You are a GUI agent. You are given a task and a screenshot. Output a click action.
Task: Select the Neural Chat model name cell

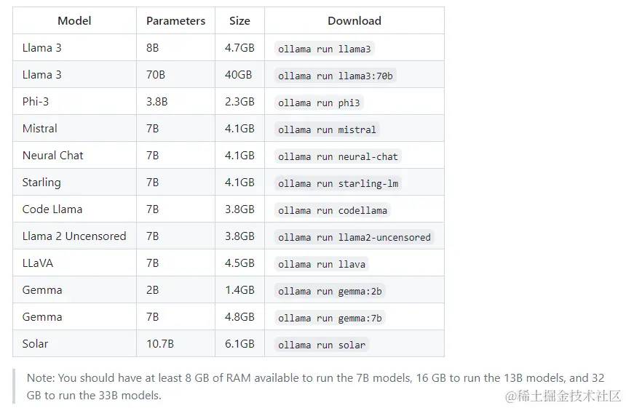75,155
